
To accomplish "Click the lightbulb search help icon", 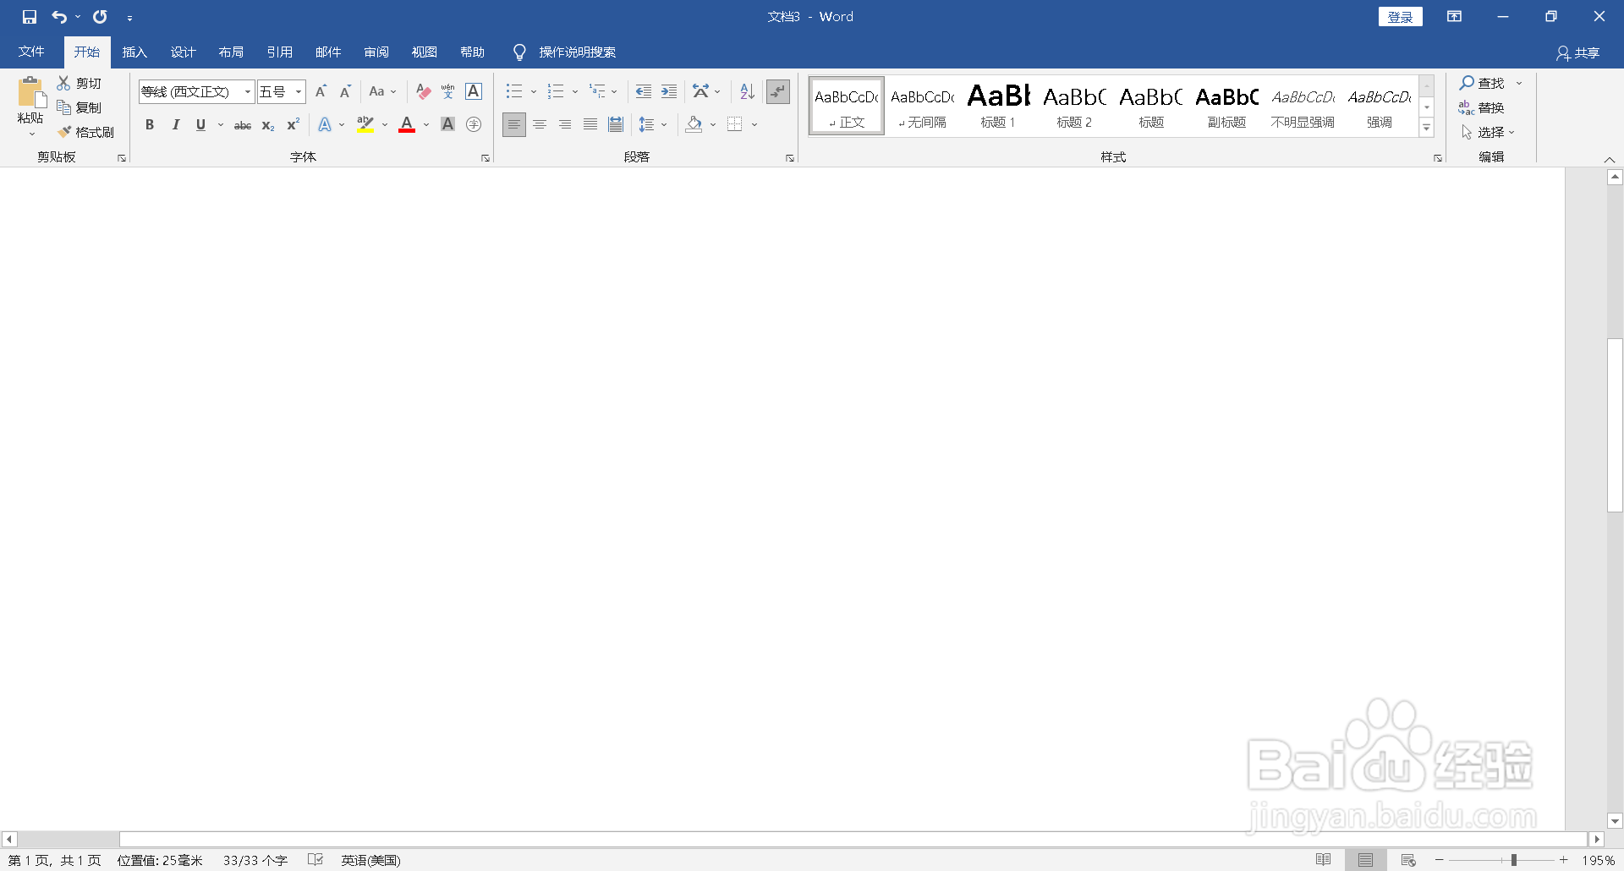I will click(x=519, y=52).
